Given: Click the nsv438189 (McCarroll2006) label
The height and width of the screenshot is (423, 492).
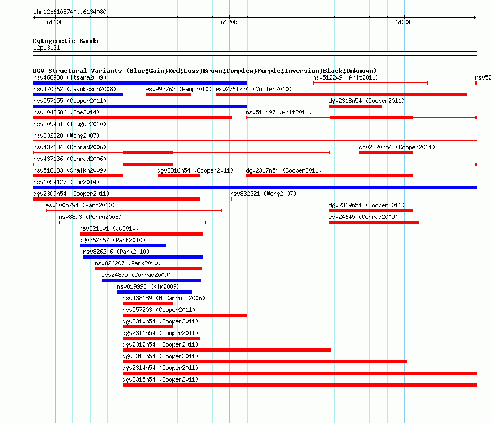Looking at the screenshot, I should 164,298.
